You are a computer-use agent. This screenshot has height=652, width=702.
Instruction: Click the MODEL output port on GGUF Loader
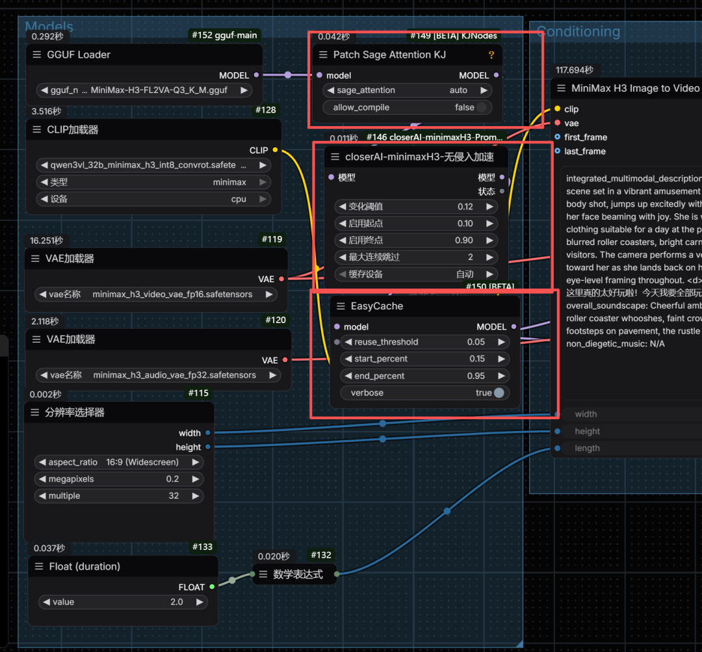257,75
